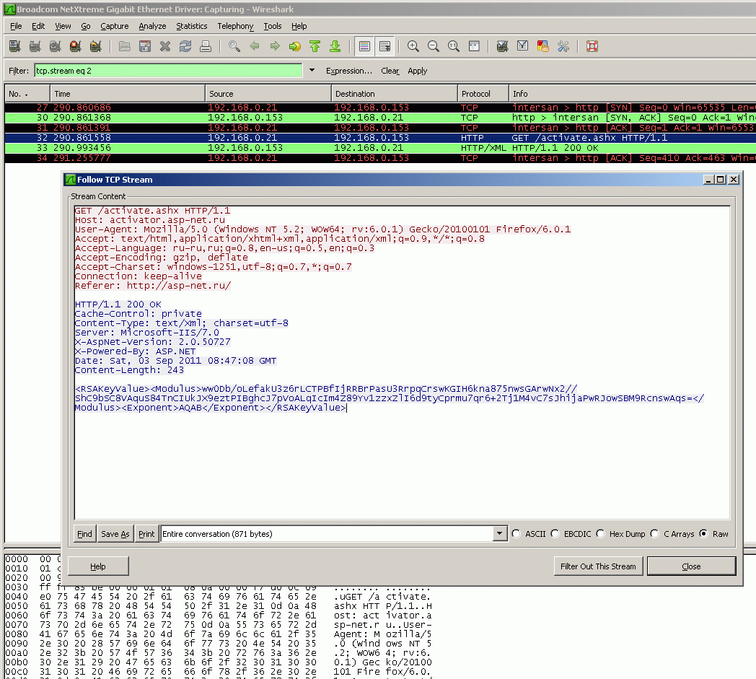Open the Go menu
Image resolution: width=756 pixels, height=679 pixels.
tap(86, 26)
